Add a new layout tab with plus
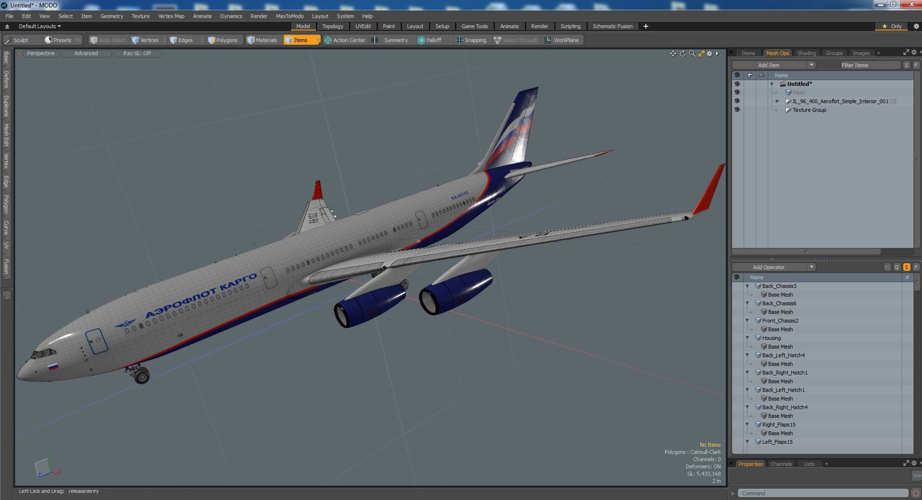Image resolution: width=922 pixels, height=500 pixels. coord(646,26)
